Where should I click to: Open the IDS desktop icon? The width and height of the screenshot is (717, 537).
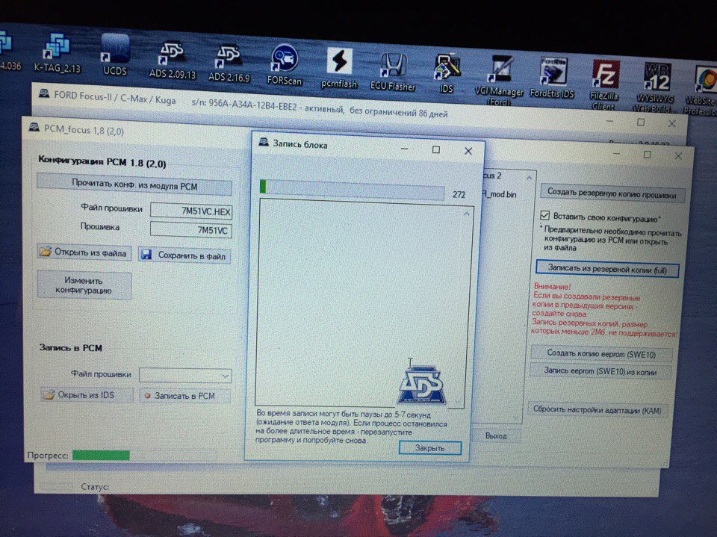click(447, 74)
